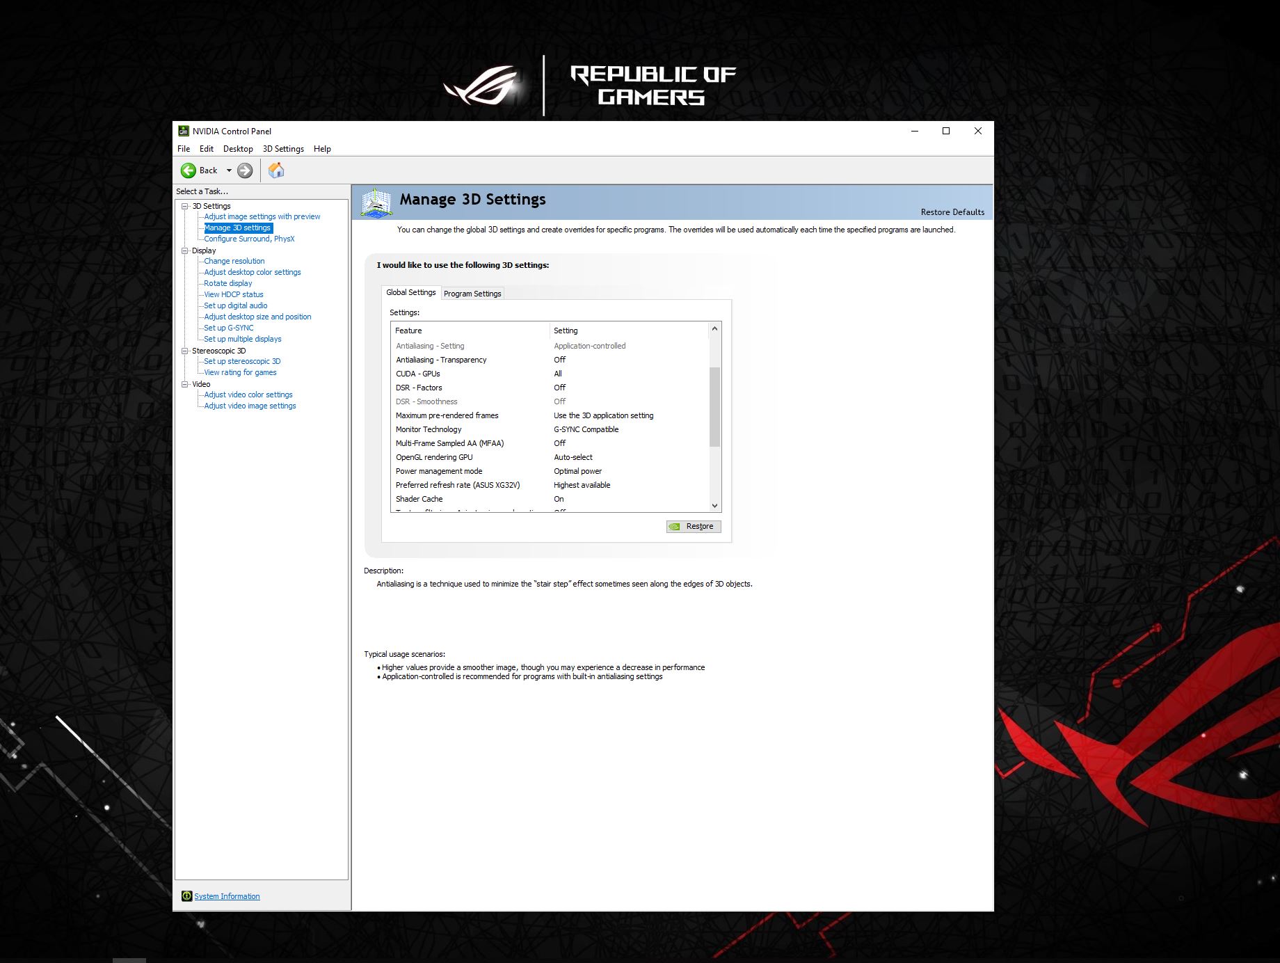
Task: Collapse the Display tree node
Action: pyautogui.click(x=185, y=250)
